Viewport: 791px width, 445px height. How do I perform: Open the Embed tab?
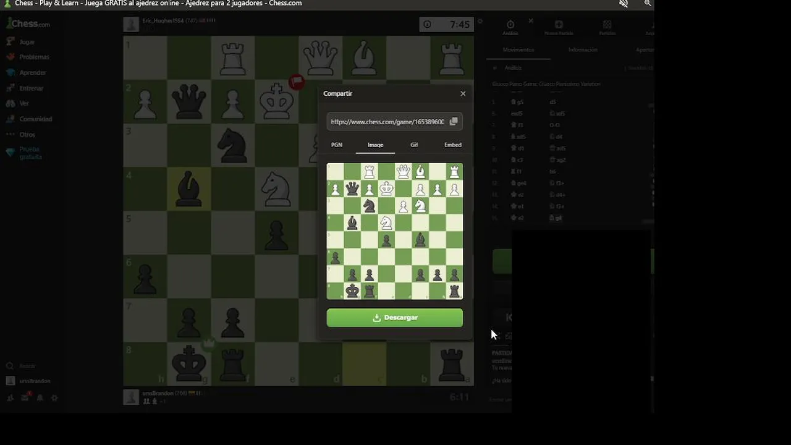click(x=453, y=145)
